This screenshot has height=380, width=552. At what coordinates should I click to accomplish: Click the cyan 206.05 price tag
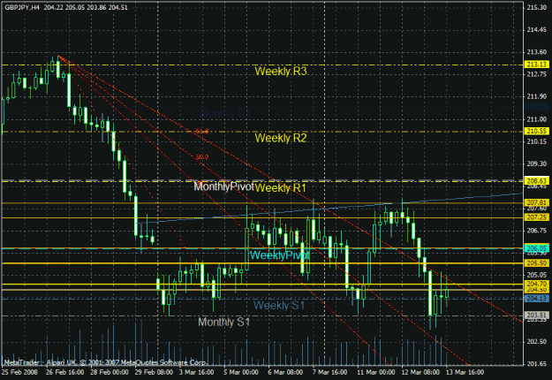click(x=536, y=248)
